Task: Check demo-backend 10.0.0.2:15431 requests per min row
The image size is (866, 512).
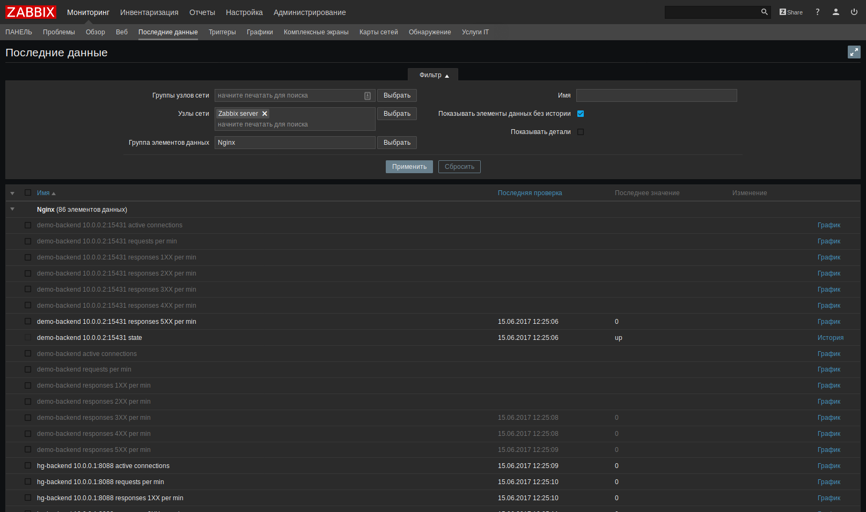Action: tap(28, 241)
